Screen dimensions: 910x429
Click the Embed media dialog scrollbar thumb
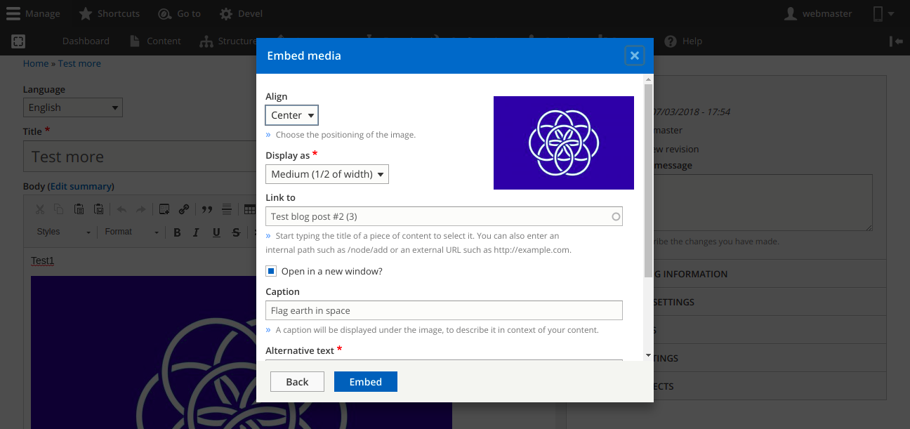[x=648, y=179]
